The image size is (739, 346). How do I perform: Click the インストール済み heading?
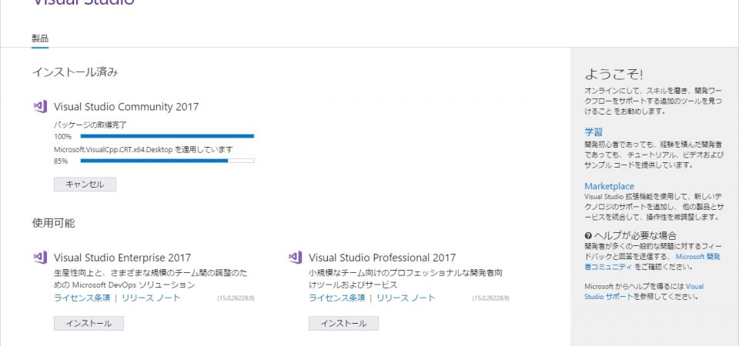pos(75,72)
